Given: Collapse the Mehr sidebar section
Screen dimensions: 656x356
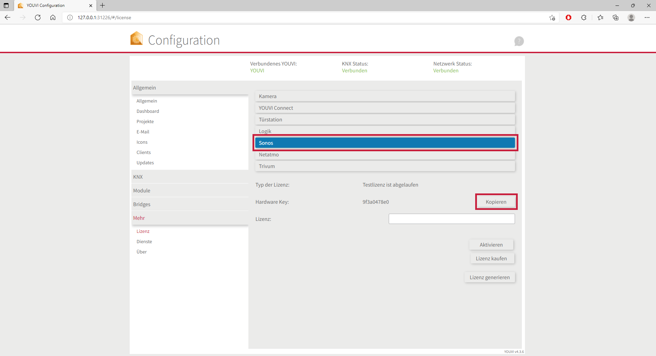Looking at the screenshot, I should (190, 218).
